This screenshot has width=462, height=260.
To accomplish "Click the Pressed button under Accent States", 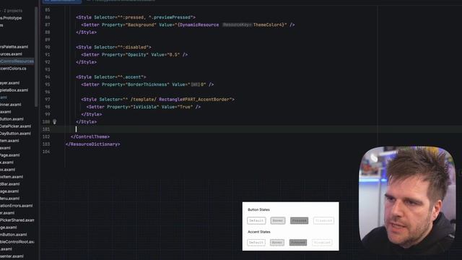I will tap(298, 243).
